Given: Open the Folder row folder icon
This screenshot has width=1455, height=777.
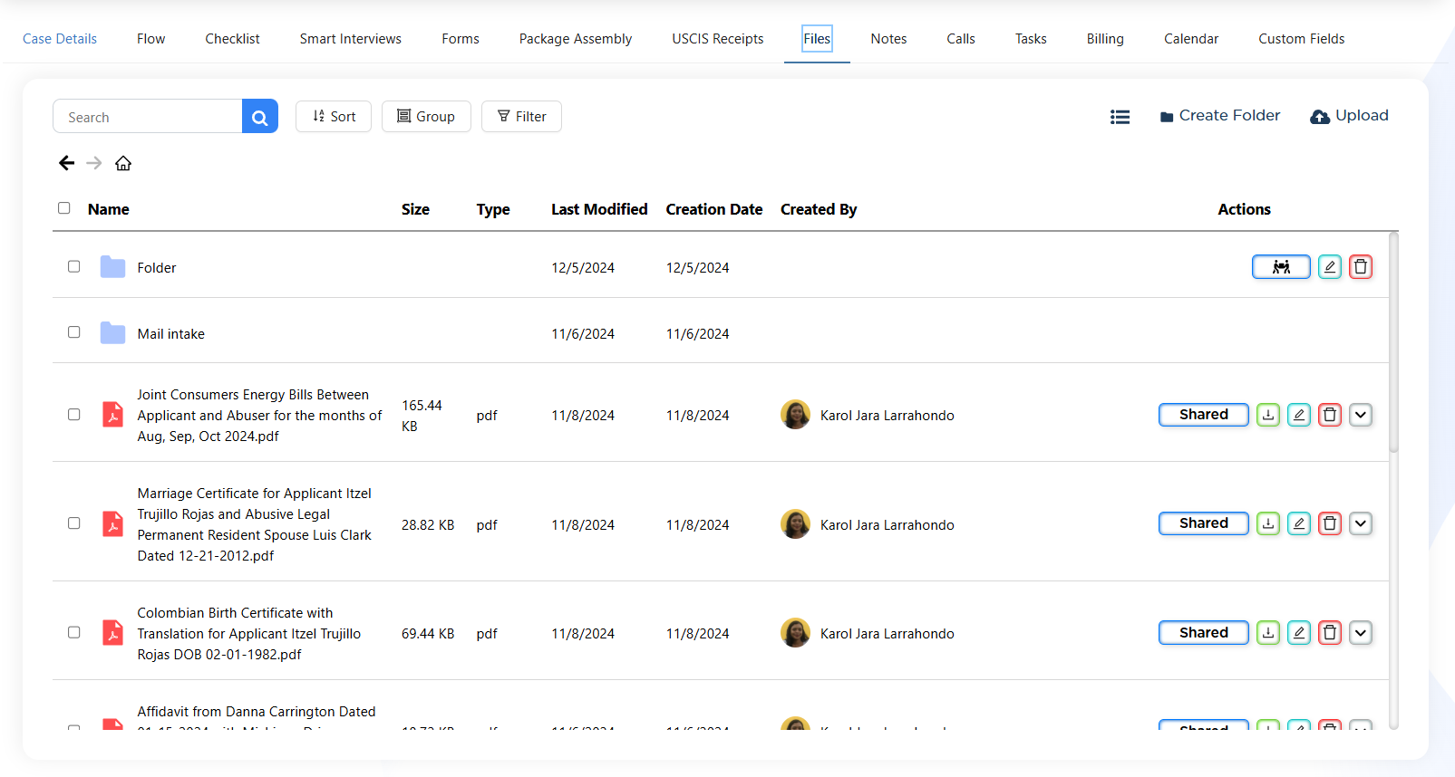Looking at the screenshot, I should pos(112,267).
